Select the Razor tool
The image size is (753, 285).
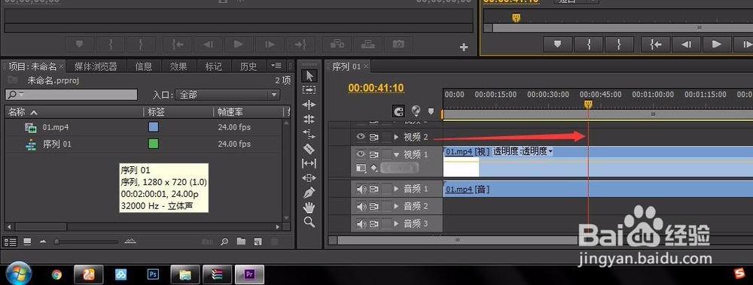pos(309,149)
